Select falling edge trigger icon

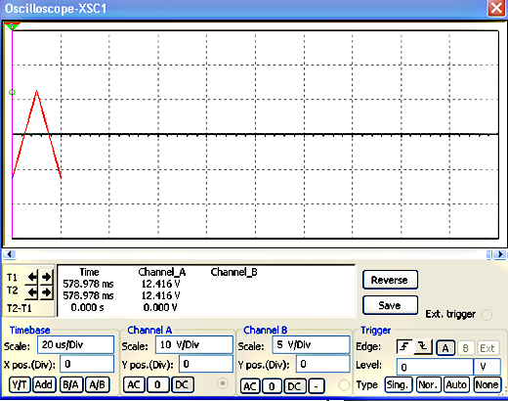pyautogui.click(x=423, y=347)
